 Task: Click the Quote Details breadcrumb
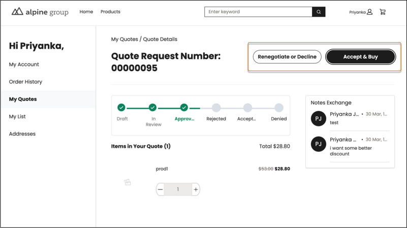pos(160,39)
